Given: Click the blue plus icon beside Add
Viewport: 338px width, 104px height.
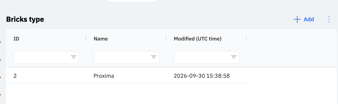Looking at the screenshot, I should tap(297, 19).
